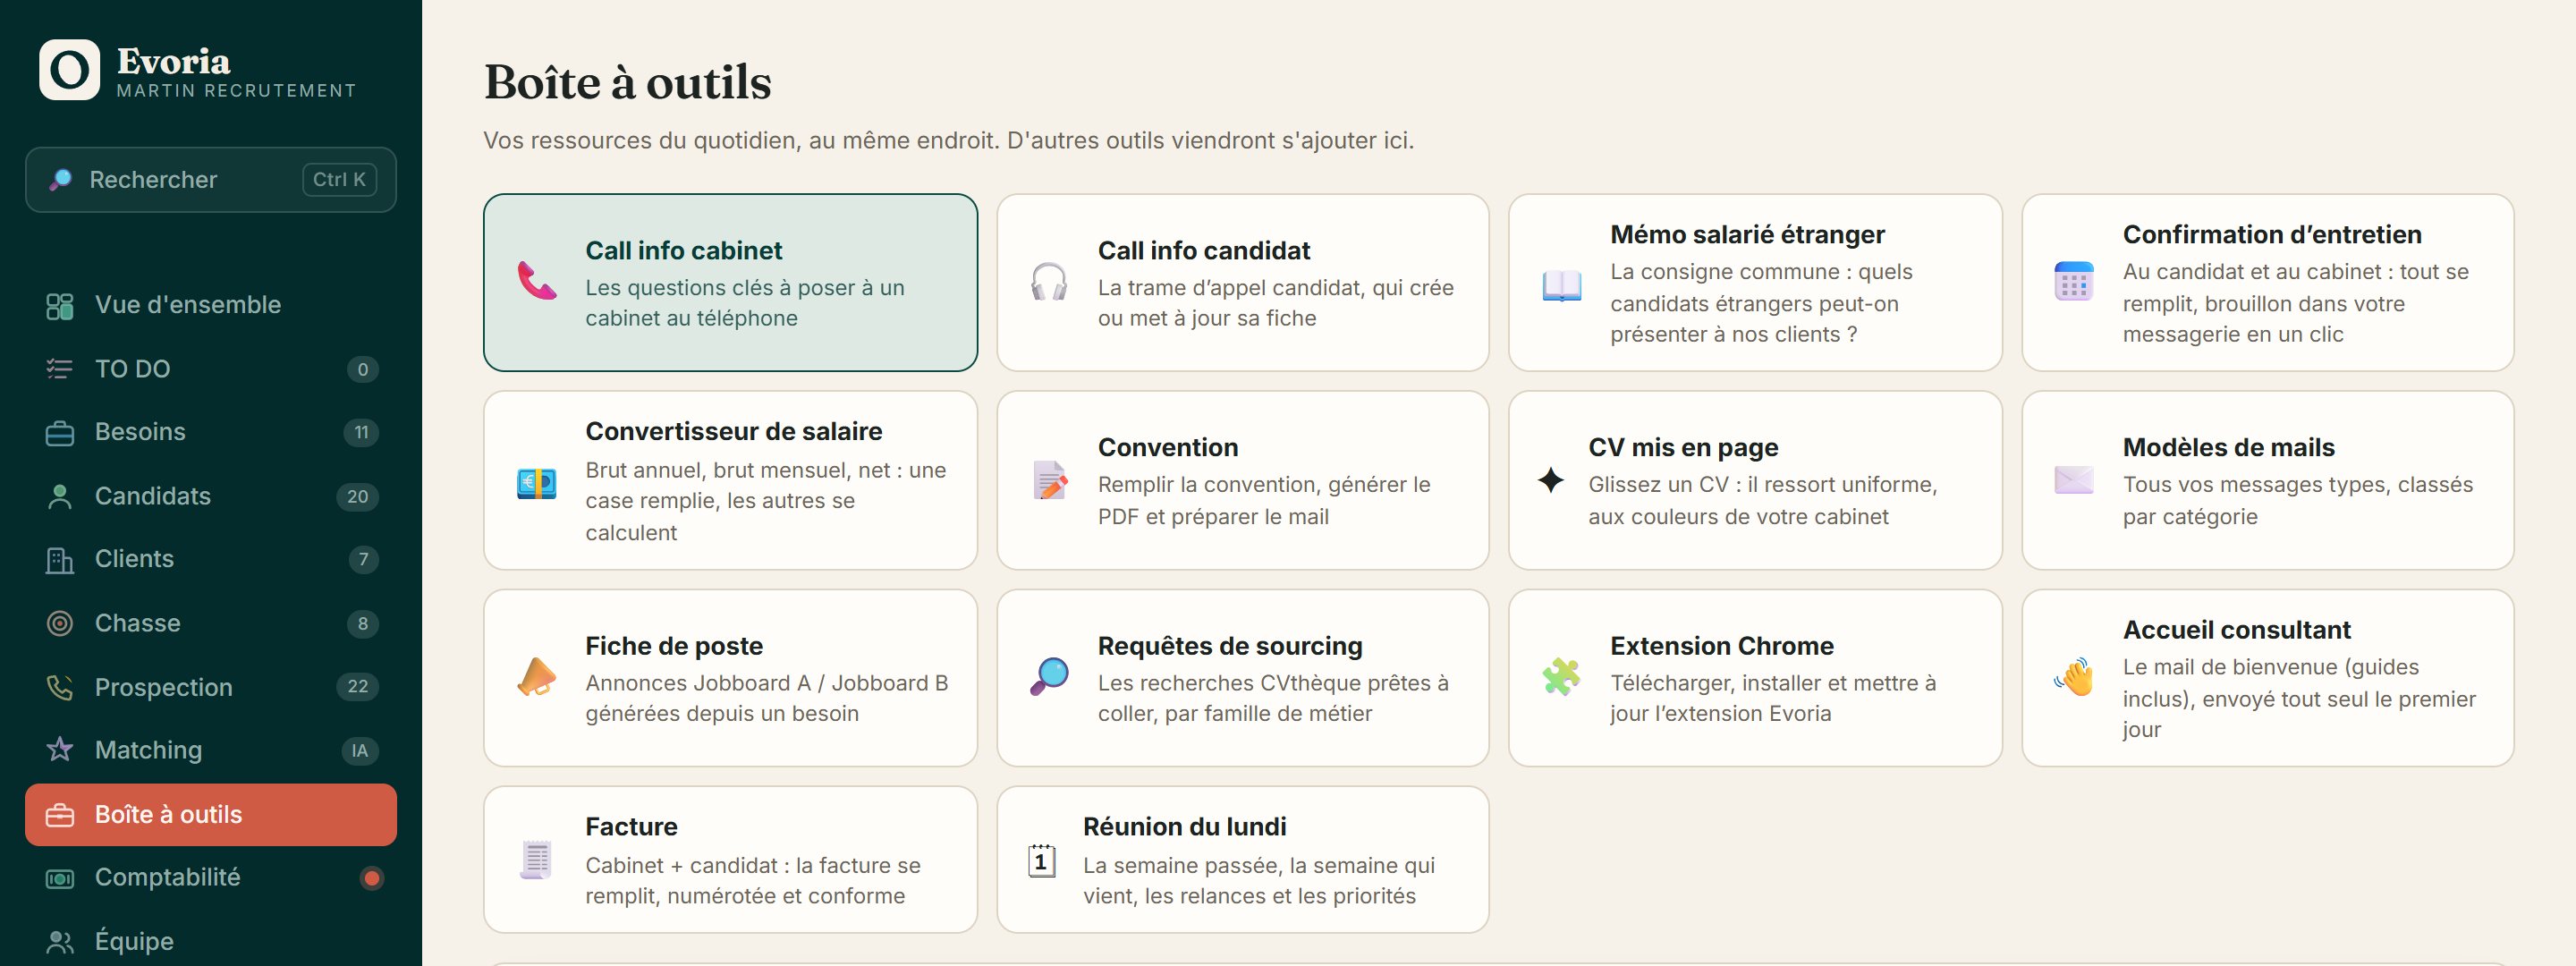Click the magnifier icon in Rechercher field

point(61,179)
